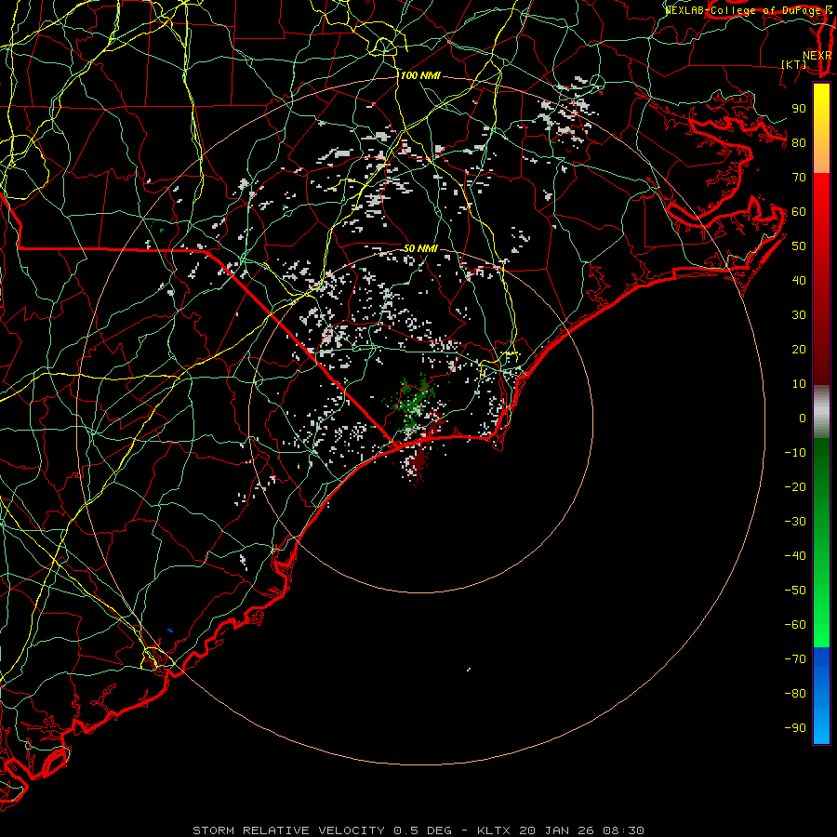The width and height of the screenshot is (837, 837).
Task: Click the "50 NMI" range ring label
Action: [x=420, y=248]
